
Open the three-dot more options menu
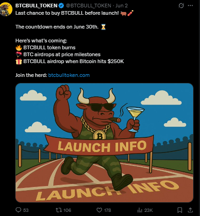pyautogui.click(x=190, y=6)
